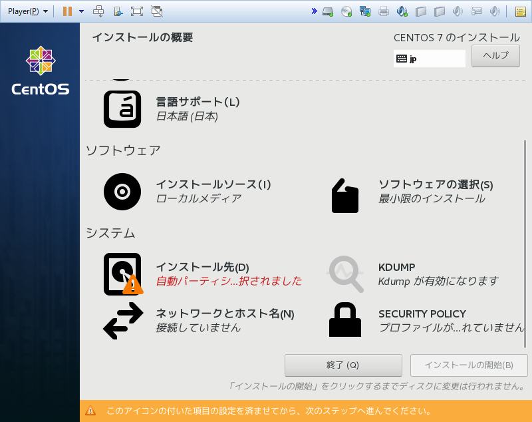532x422 pixels.
Task: Click the ソフトウェア section heading
Action: point(123,150)
